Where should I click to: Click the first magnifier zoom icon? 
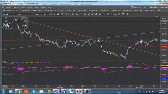tap(62, 14)
